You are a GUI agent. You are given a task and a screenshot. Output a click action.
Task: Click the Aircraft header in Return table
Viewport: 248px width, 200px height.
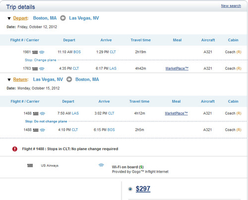(208, 101)
